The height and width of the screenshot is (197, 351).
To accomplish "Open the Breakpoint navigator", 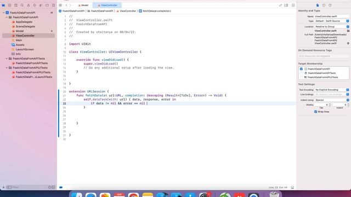I will pos(47,5).
